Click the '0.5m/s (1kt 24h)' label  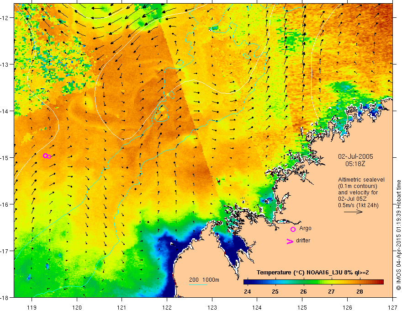click(x=358, y=205)
